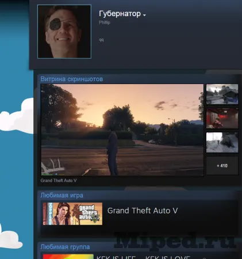Click the Miped.ru watermark text
Viewport: 242px width, 259px height.
175,240
